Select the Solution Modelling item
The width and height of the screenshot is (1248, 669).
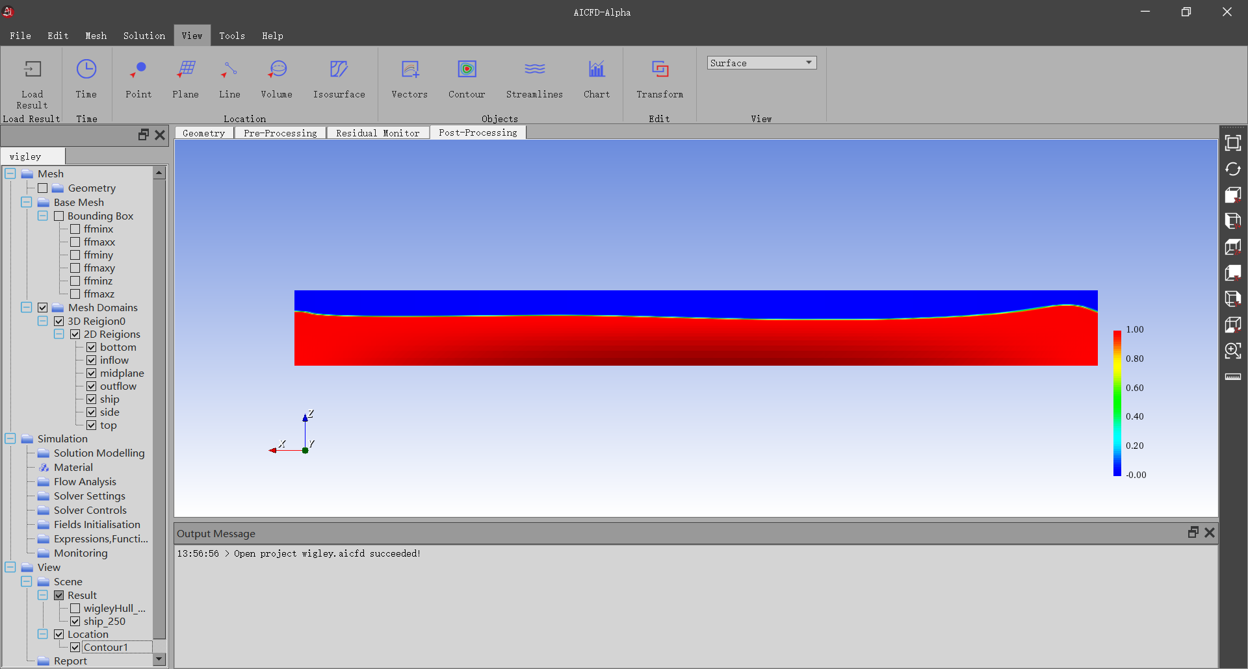[99, 453]
